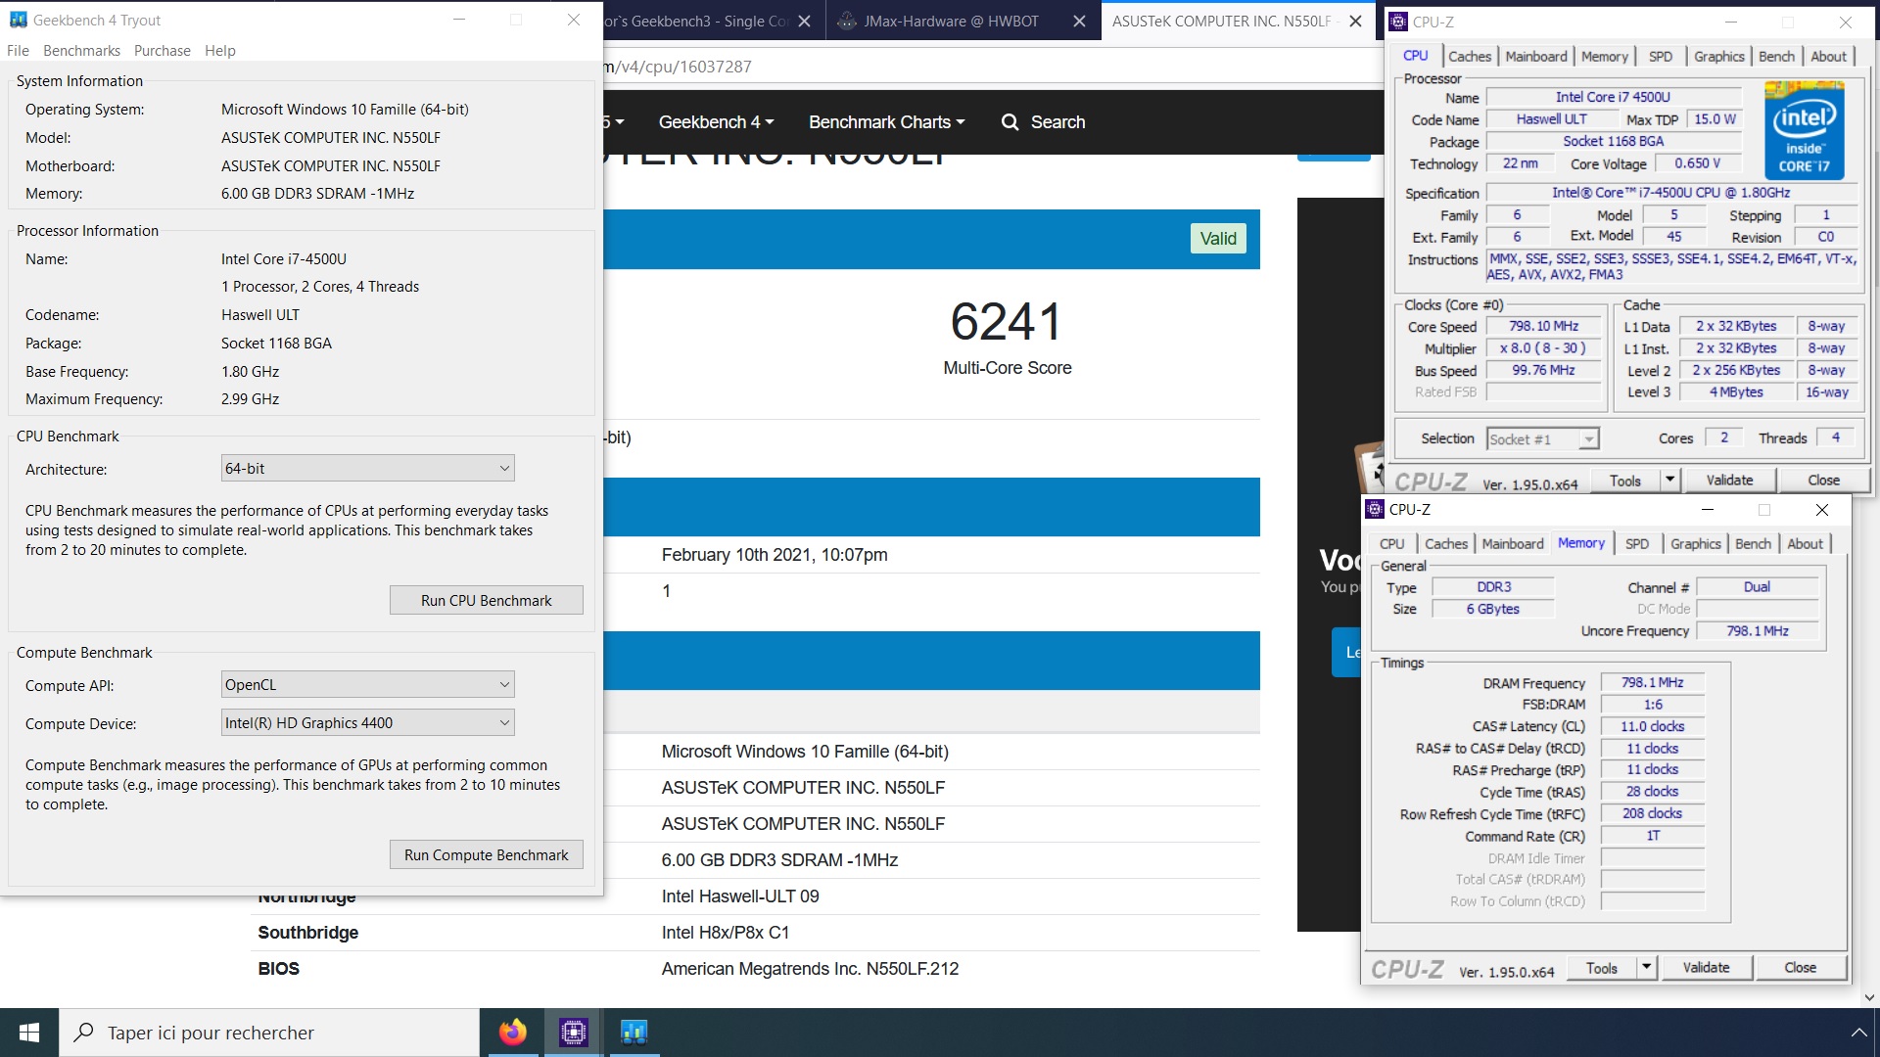Click the Multiplier value x 8.0 (8 - 30)

(x=1543, y=348)
